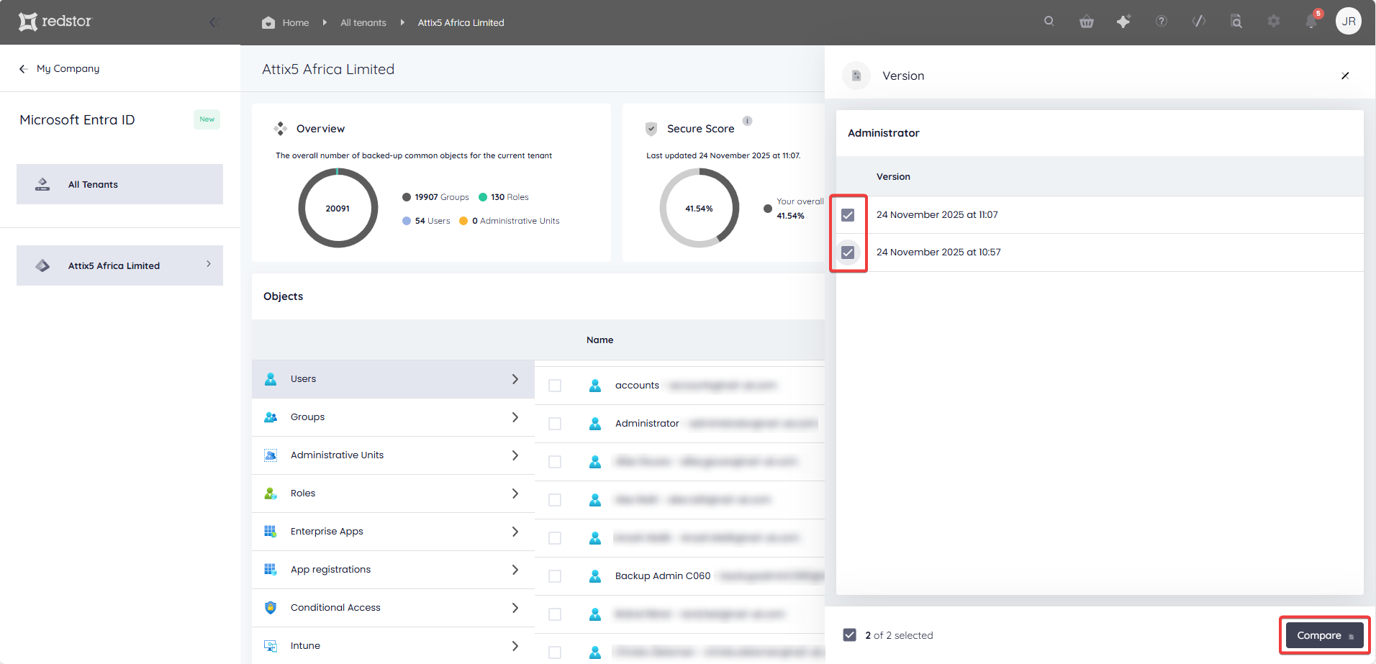
Task: Open settings gear icon
Action: [x=1274, y=22]
